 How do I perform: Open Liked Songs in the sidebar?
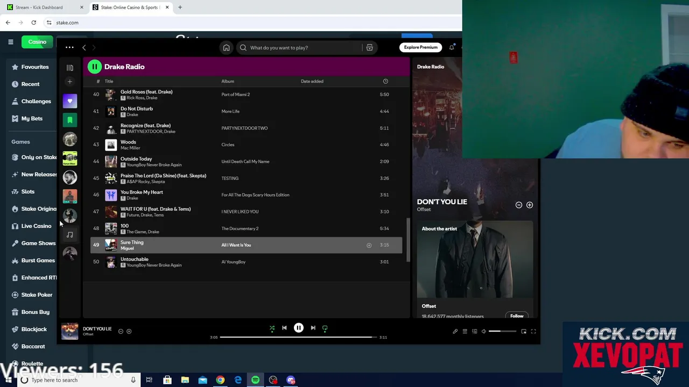pos(69,101)
